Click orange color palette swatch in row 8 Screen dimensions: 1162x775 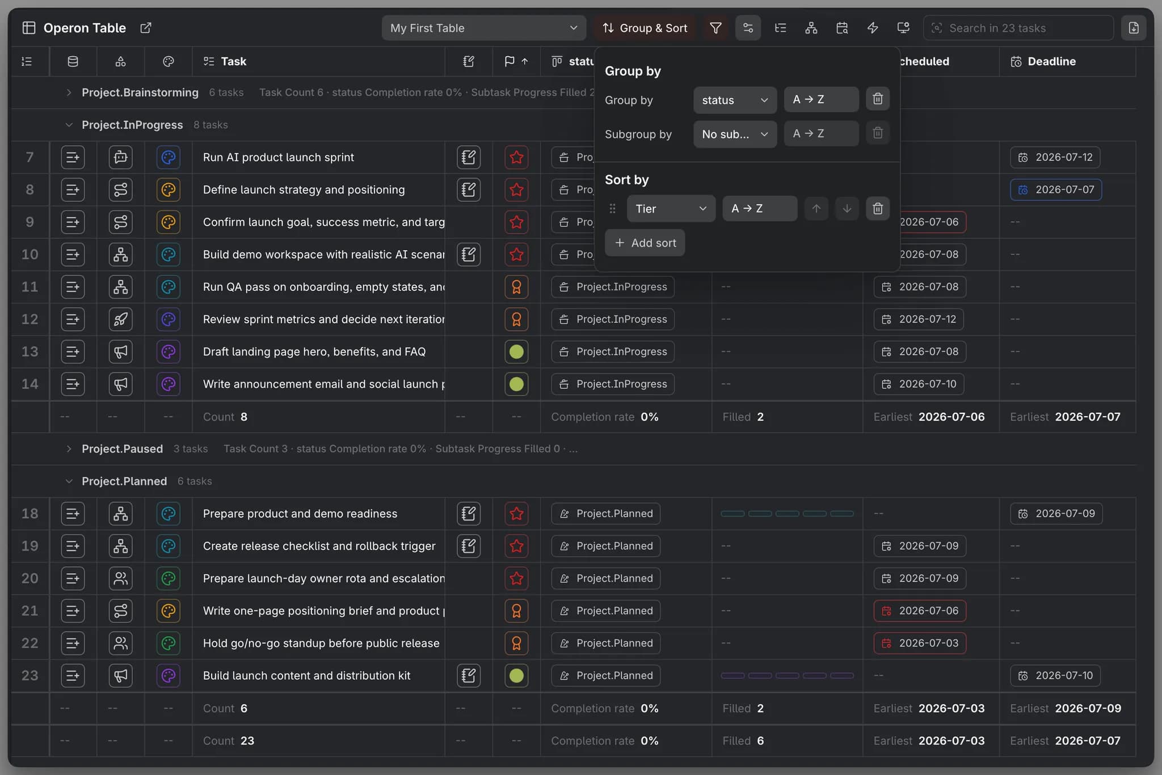pyautogui.click(x=169, y=189)
